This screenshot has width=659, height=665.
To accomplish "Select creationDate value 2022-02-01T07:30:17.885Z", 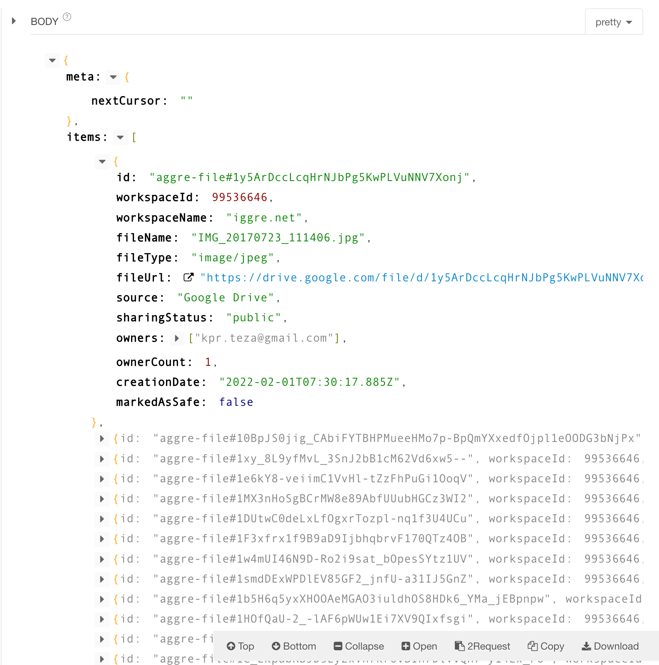I will (x=310, y=382).
